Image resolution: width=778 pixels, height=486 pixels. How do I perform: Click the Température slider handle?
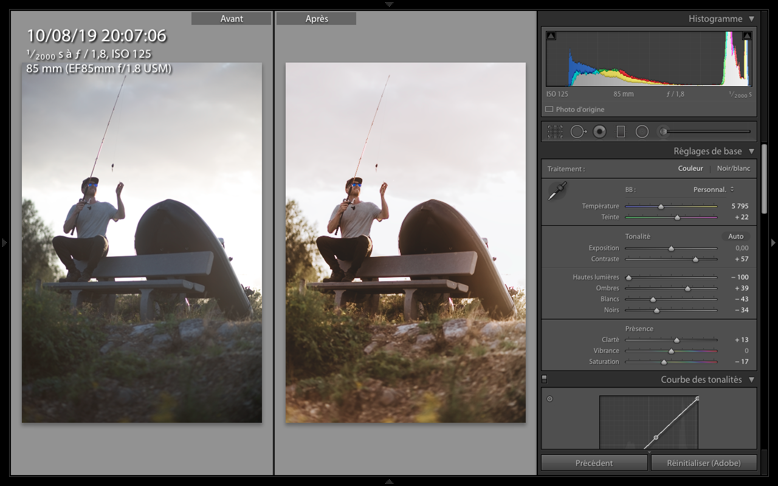tap(661, 207)
